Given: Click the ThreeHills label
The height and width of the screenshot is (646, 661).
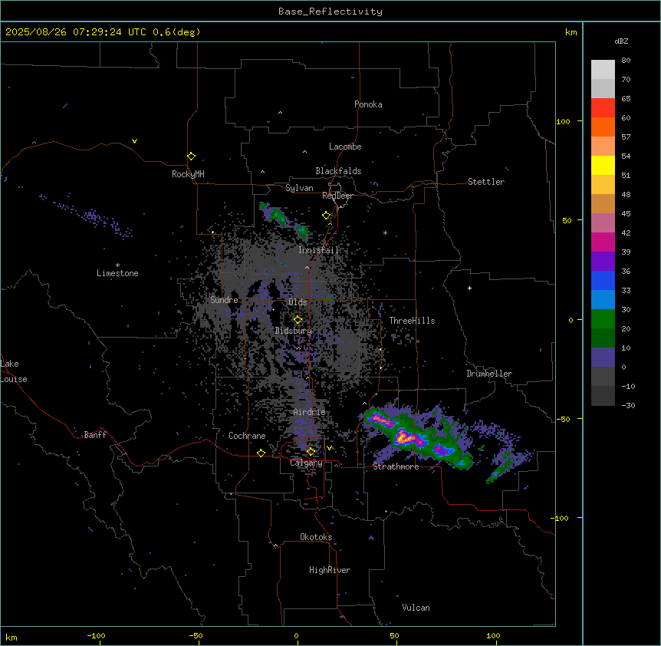Looking at the screenshot, I should click(412, 321).
